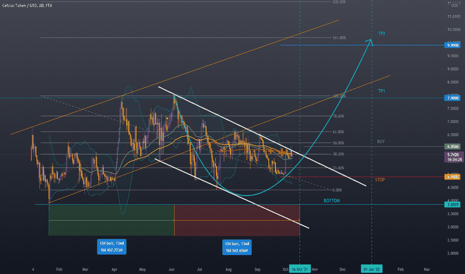Click the Dec month label on time axis

tap(343, 270)
